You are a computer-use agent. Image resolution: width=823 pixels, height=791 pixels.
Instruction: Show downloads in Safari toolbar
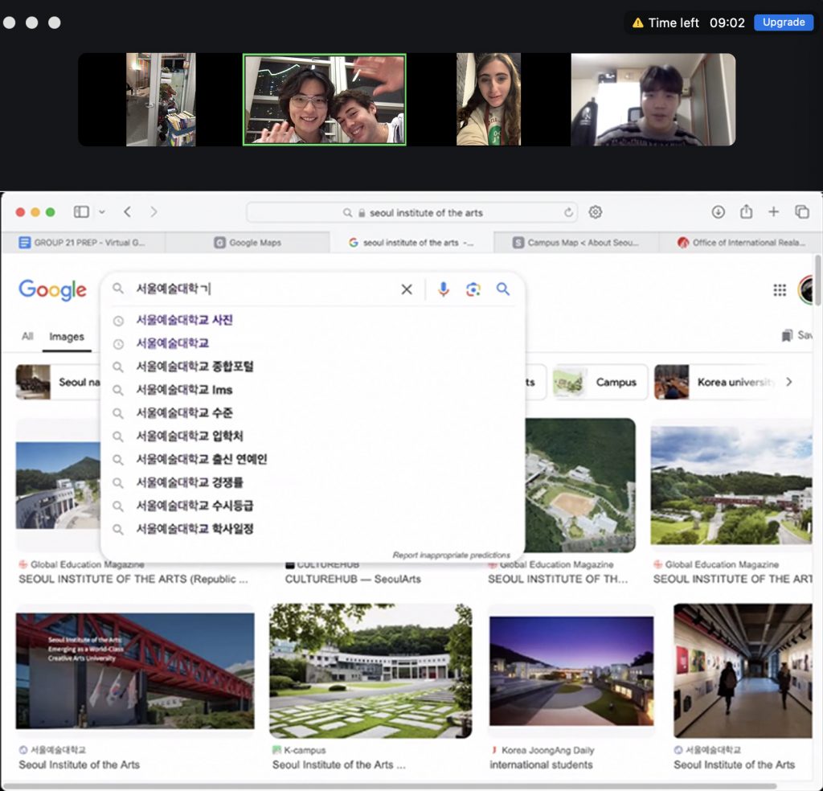718,211
